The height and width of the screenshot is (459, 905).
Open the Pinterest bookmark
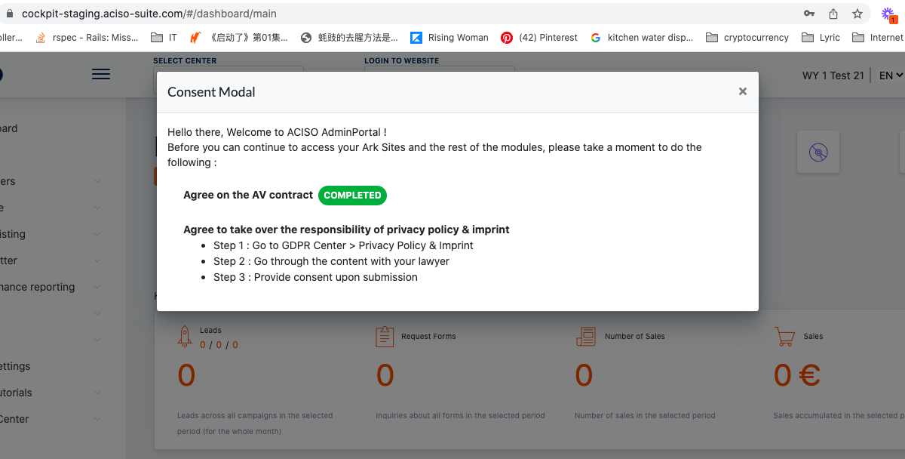539,38
